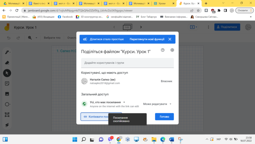This screenshot has width=255, height=144.
Task: Click Undo in Jamboard toolbar
Action: point(9,38)
